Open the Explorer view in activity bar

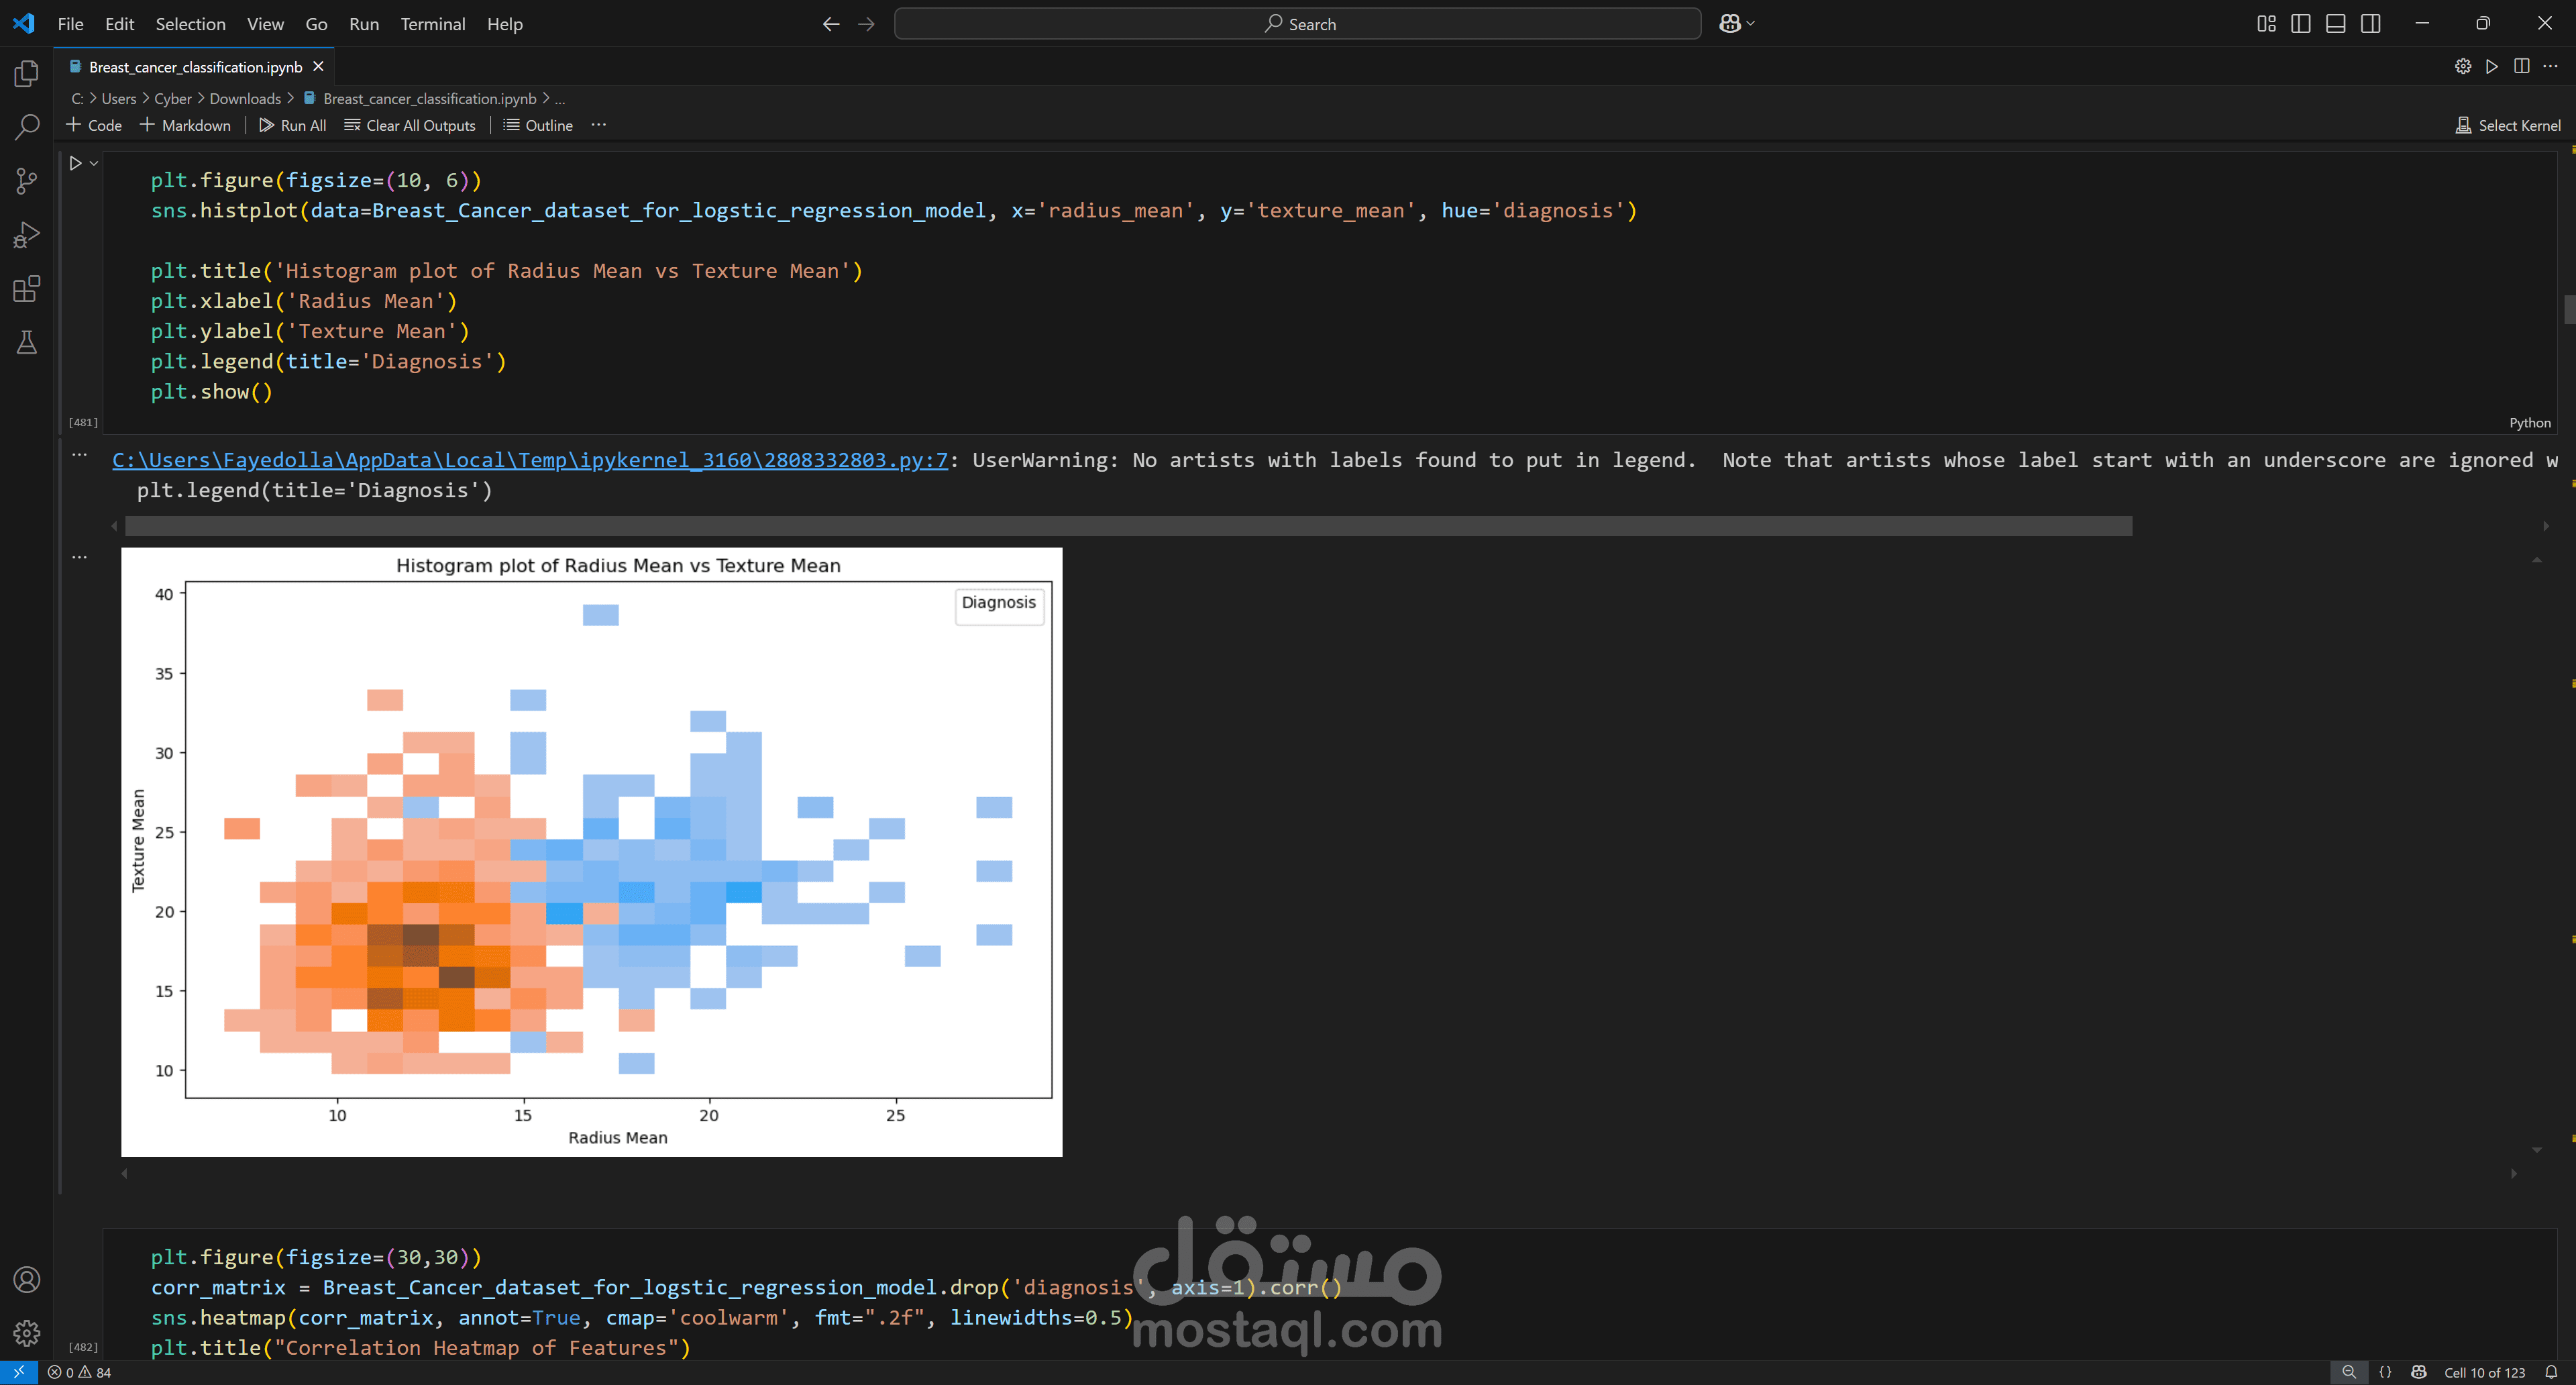click(x=27, y=74)
